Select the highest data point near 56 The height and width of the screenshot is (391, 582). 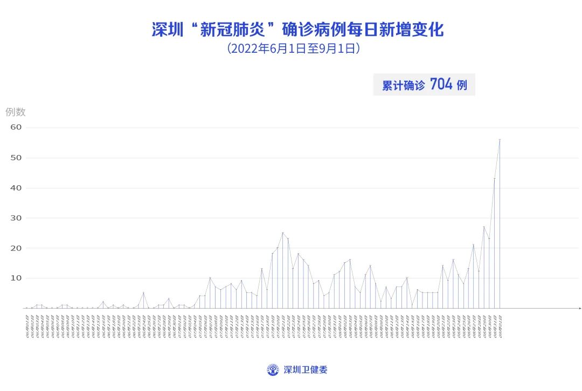coord(500,139)
